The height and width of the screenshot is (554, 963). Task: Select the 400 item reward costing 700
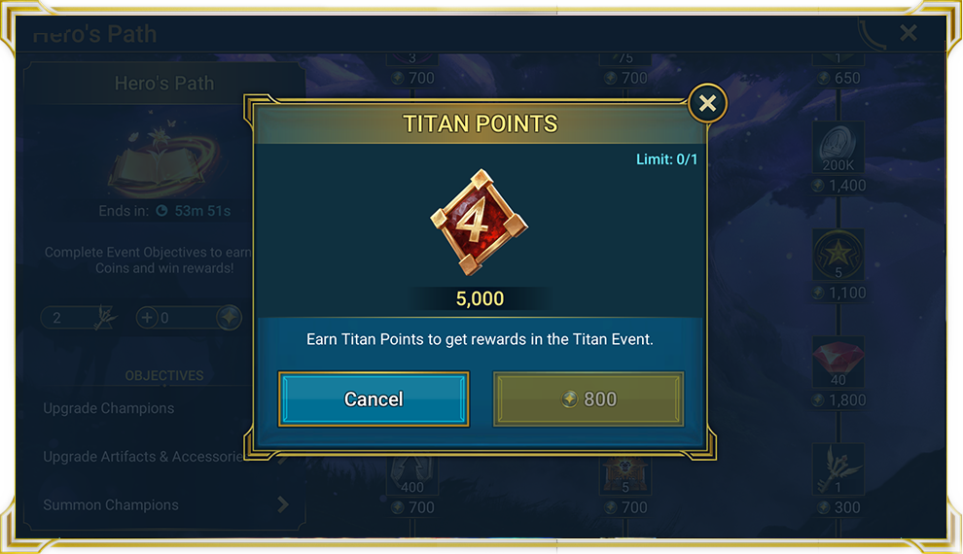(412, 475)
